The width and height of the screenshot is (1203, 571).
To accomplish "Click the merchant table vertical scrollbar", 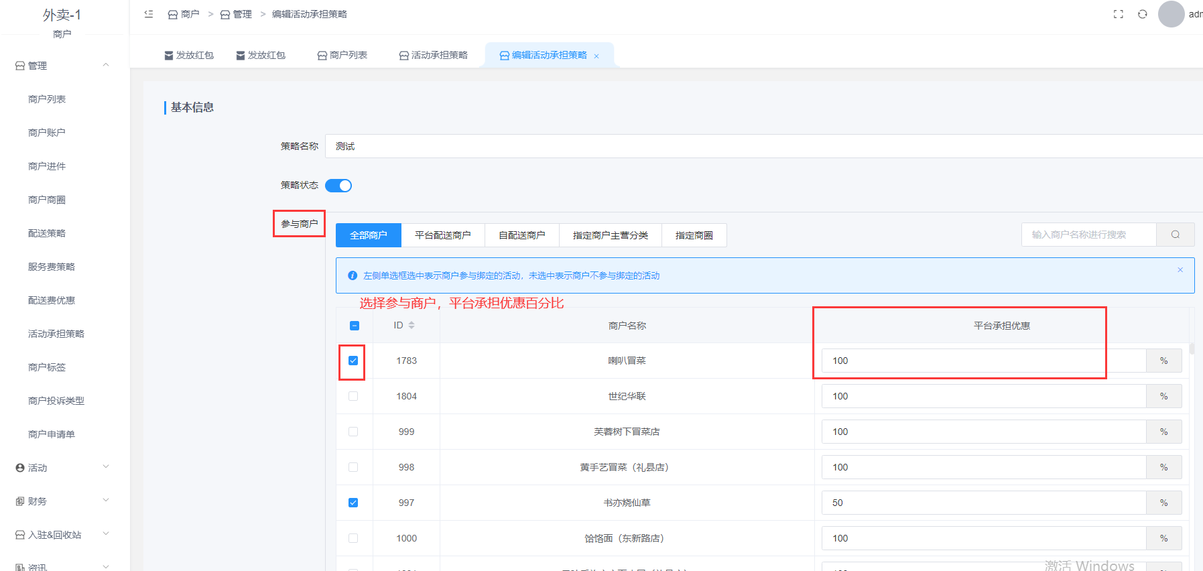I will (x=1192, y=348).
